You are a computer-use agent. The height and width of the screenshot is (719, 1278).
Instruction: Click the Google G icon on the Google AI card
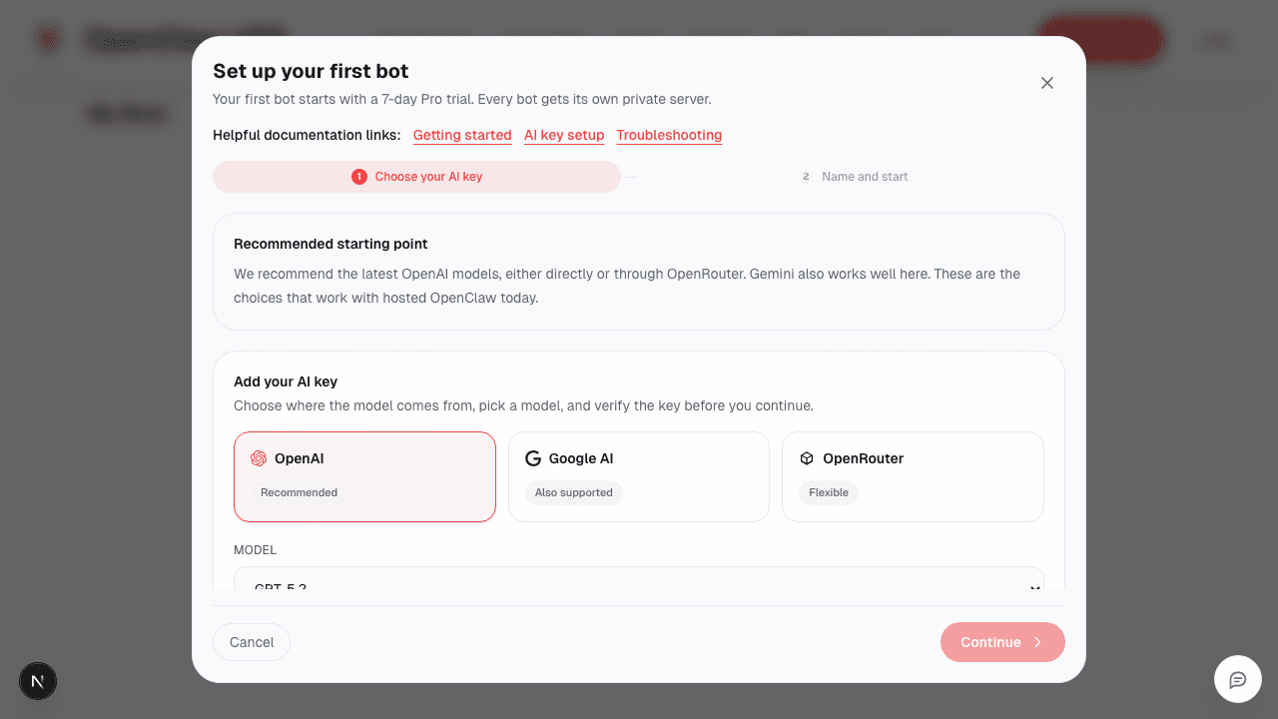(x=531, y=457)
